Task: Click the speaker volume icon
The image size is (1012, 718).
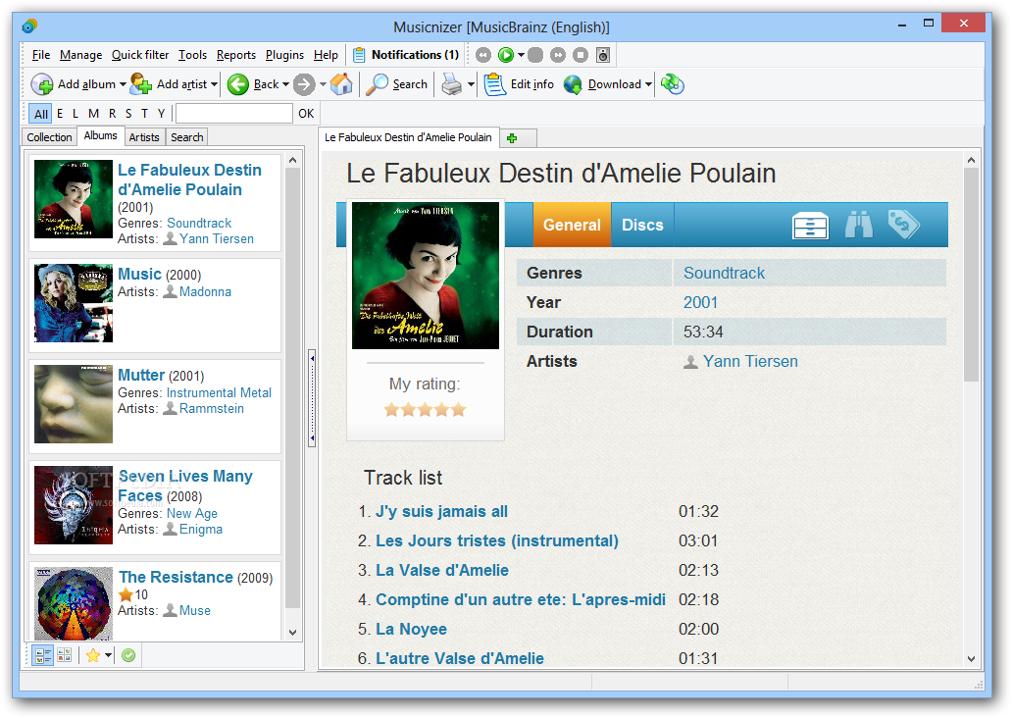Action: 603,55
